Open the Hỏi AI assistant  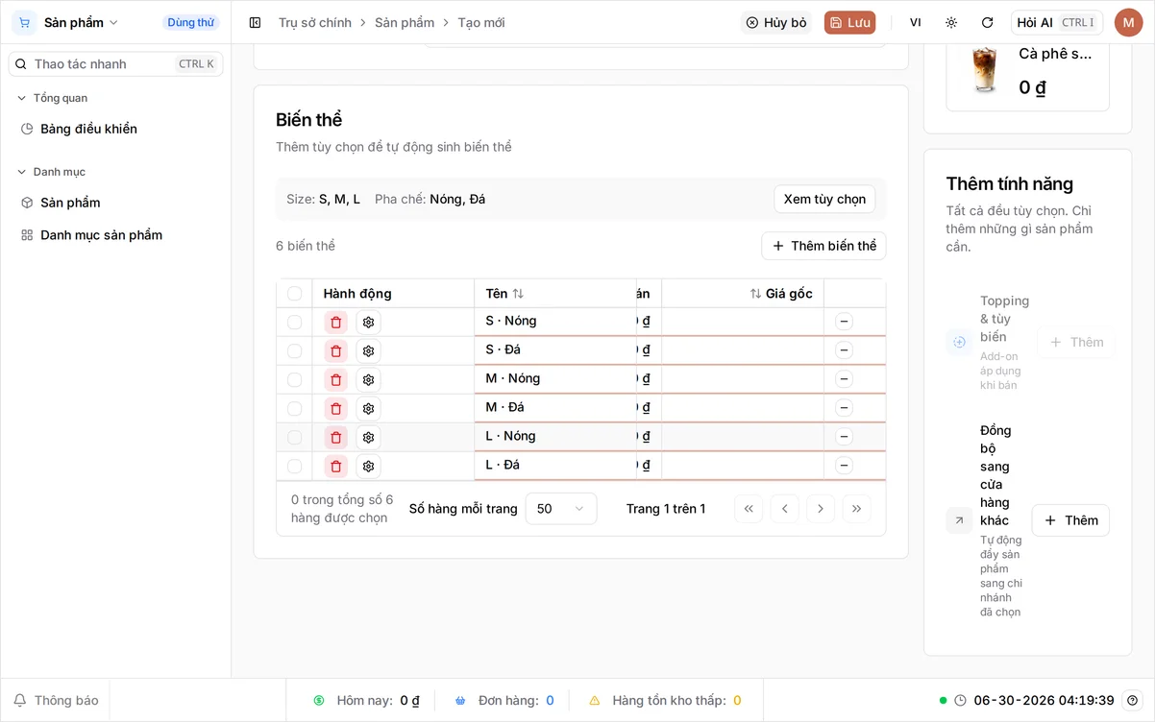pos(1057,22)
